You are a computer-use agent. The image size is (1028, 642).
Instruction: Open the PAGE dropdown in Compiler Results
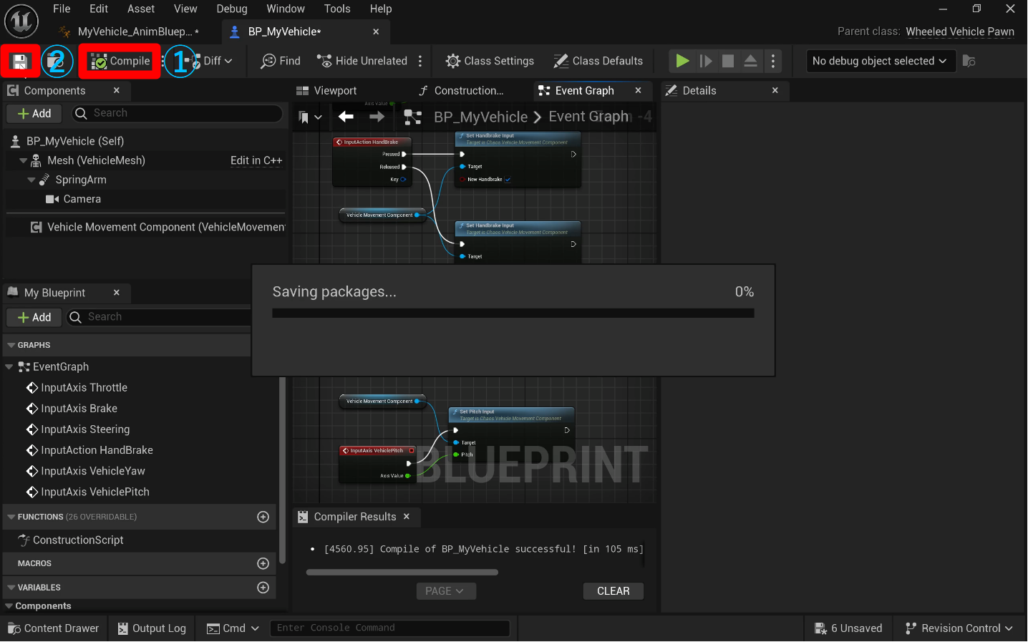[x=446, y=591]
